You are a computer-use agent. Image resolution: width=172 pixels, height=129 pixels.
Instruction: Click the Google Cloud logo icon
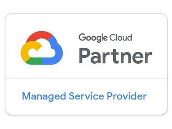pos(41,48)
